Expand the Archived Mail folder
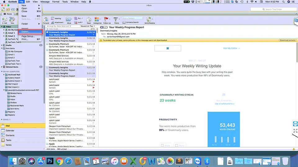 [4, 75]
